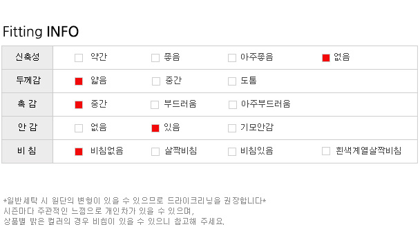Select the 기모안감 checkbox
The height and width of the screenshot is (249, 420).
232,128
